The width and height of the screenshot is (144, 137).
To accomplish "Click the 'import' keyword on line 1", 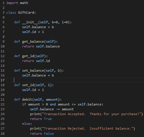I will point(12,3).
